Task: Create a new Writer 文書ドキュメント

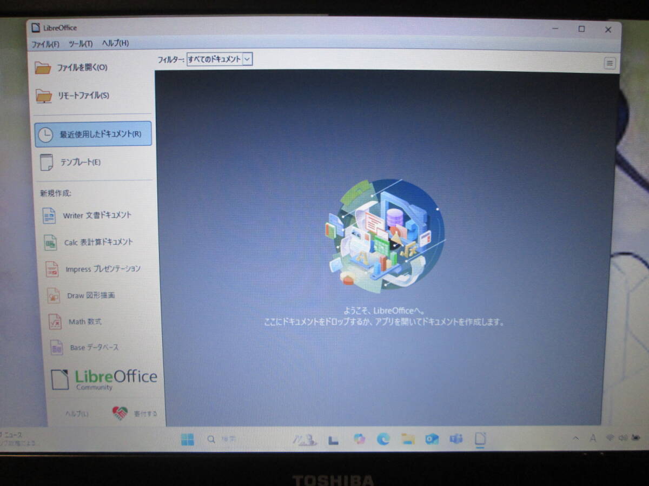Action: click(88, 215)
